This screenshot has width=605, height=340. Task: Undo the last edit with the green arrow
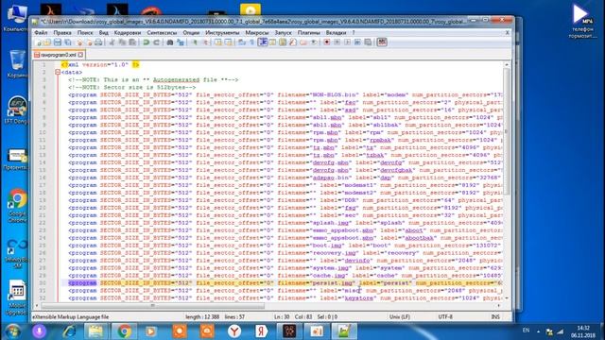coord(147,42)
